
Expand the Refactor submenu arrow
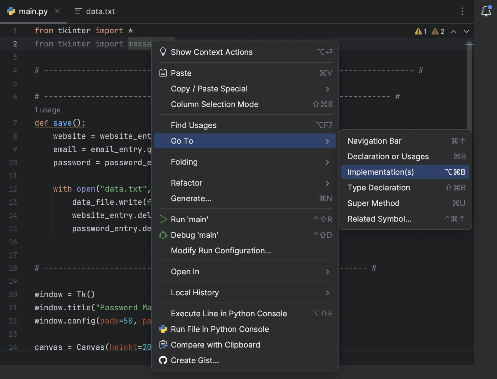[327, 183]
